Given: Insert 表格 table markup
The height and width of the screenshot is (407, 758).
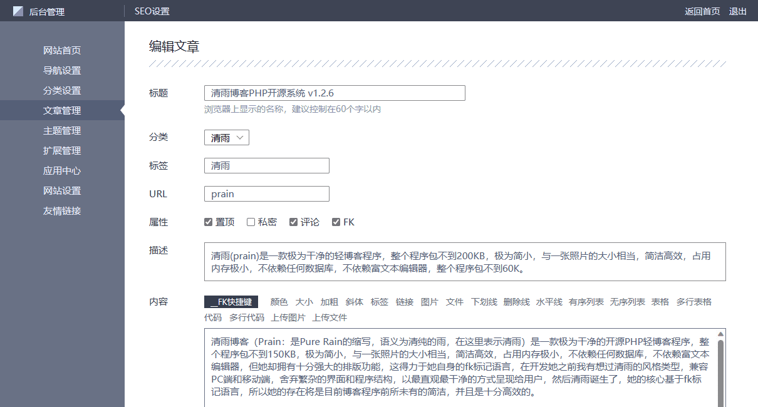Looking at the screenshot, I should coord(660,302).
